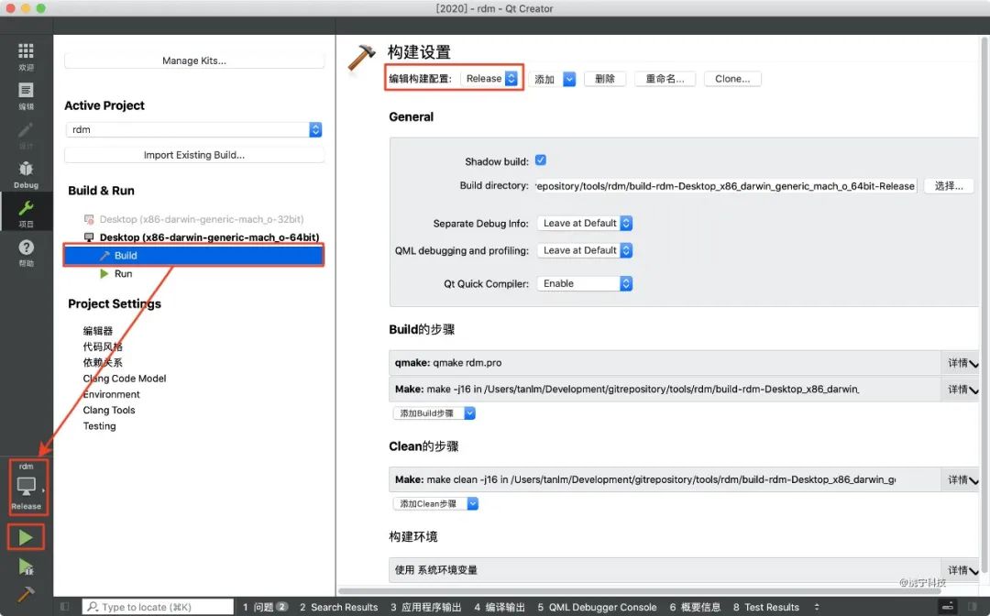Image resolution: width=990 pixels, height=616 pixels.
Task: Open the Test Results output pane
Action: pyautogui.click(x=765, y=607)
